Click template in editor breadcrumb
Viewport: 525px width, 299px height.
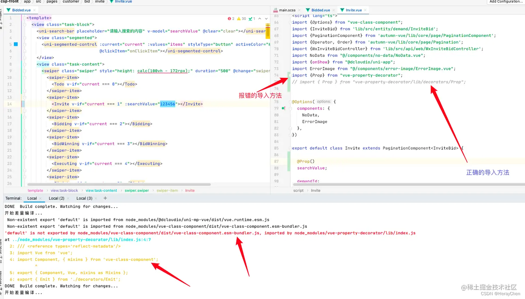35,191
